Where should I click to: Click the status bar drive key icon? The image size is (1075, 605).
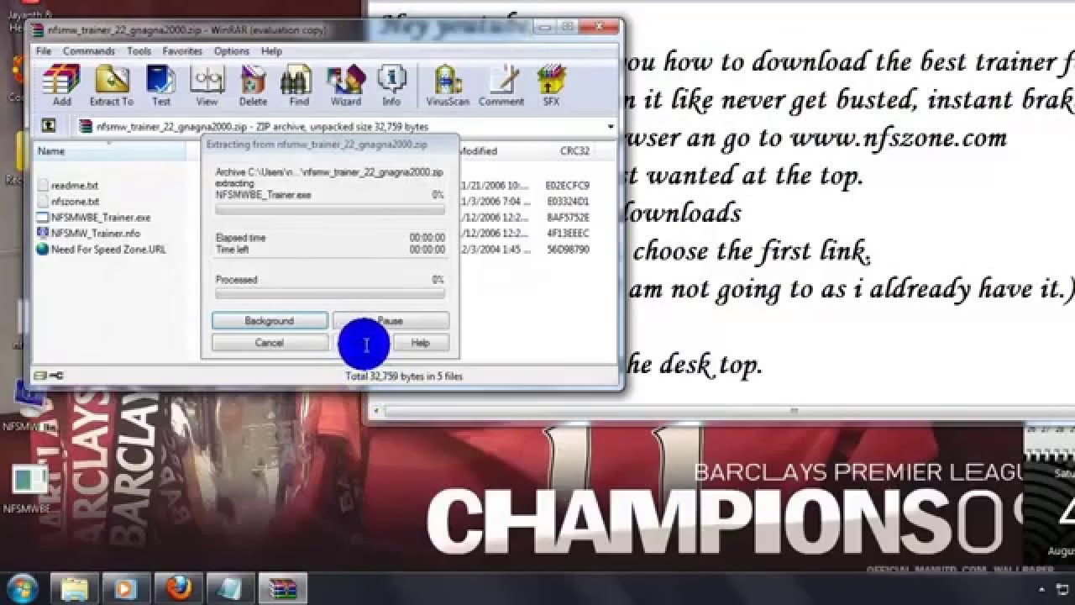[x=49, y=376]
